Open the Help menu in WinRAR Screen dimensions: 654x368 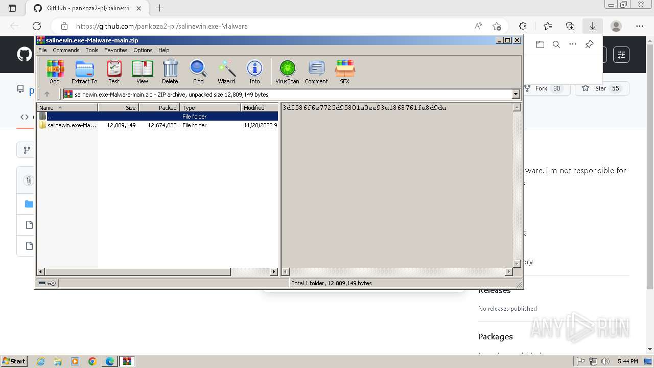pos(163,50)
